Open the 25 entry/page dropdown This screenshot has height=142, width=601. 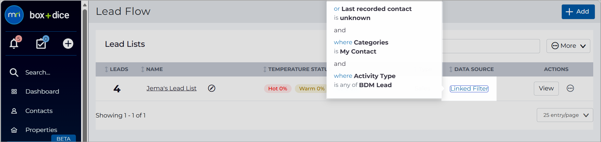565,115
